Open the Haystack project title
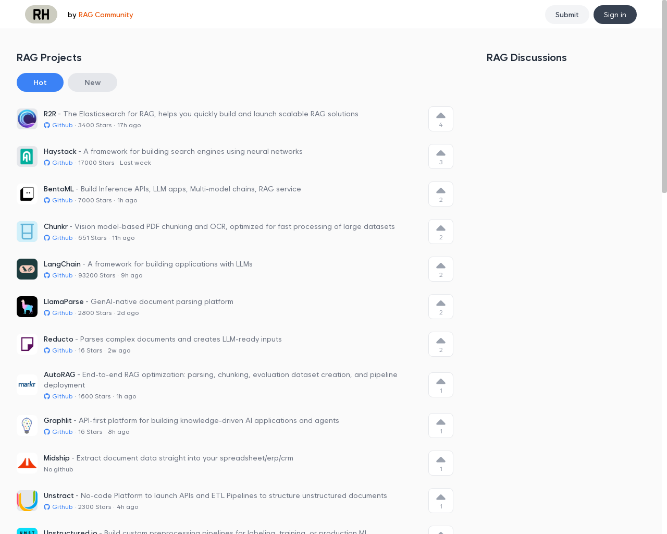The image size is (667, 534). [x=60, y=151]
